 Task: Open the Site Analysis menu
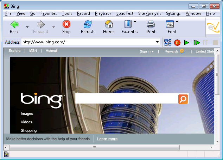(149, 13)
